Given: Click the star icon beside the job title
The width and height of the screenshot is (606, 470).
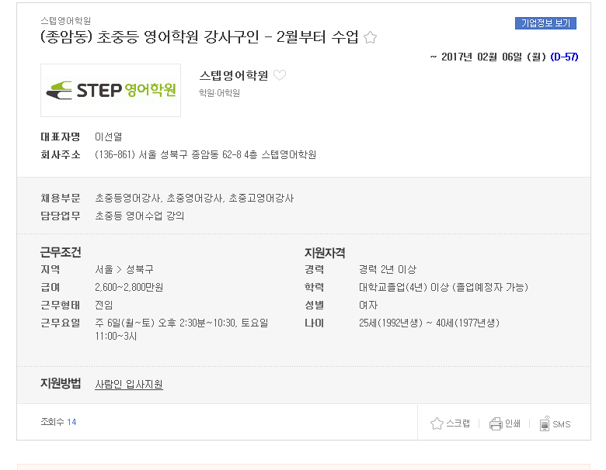Looking at the screenshot, I should (370, 37).
